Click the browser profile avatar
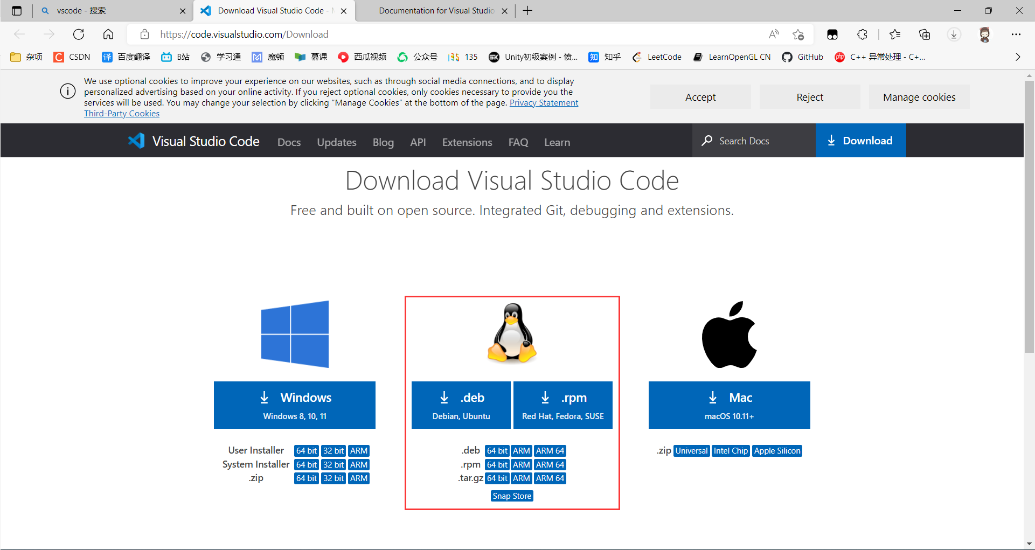 click(x=985, y=34)
